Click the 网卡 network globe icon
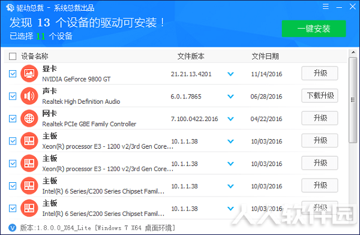The width and height of the screenshot is (360, 235). [x=29, y=119]
